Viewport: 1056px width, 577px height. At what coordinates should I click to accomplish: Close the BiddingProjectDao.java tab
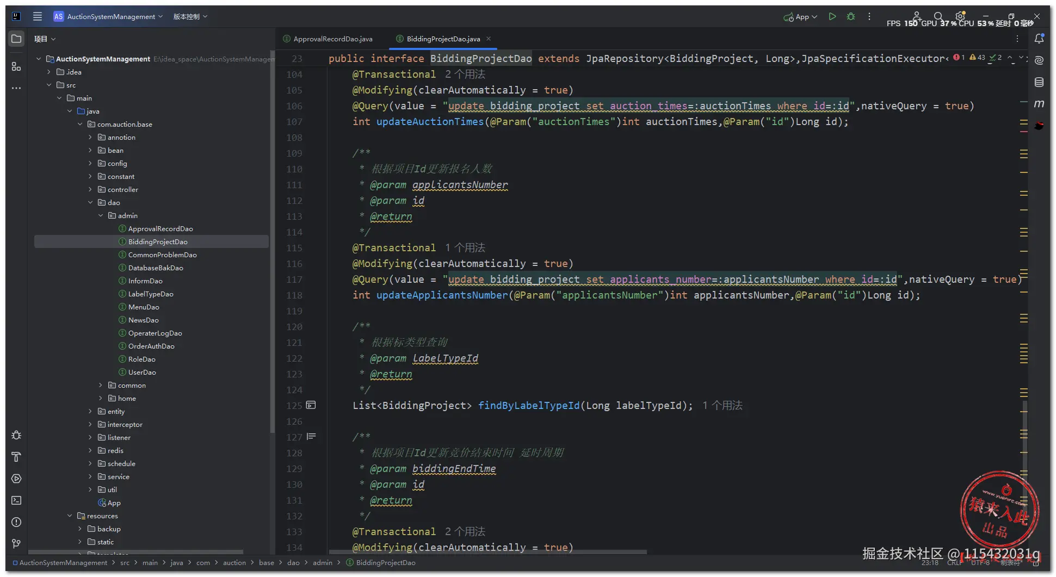pos(489,39)
